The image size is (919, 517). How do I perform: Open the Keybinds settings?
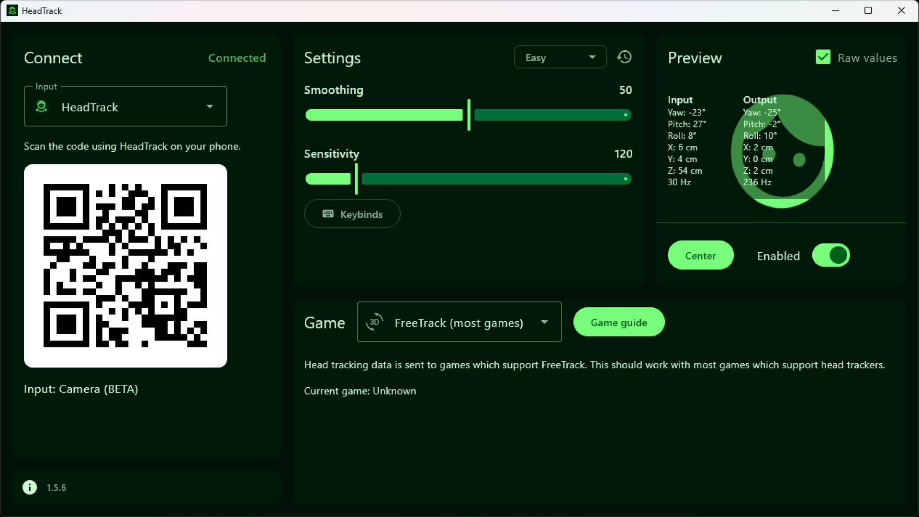coord(352,214)
